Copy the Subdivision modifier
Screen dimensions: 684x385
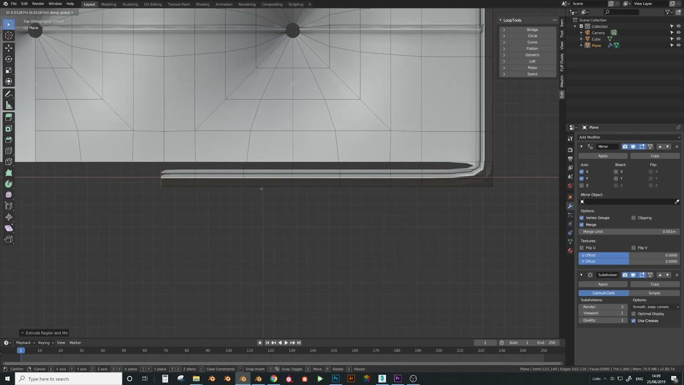coord(655,284)
